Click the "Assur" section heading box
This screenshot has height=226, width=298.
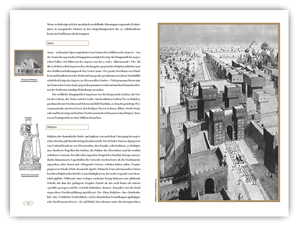pyautogui.click(x=67, y=43)
